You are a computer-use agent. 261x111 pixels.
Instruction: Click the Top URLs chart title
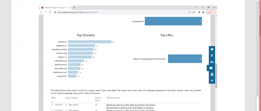click(x=167, y=35)
